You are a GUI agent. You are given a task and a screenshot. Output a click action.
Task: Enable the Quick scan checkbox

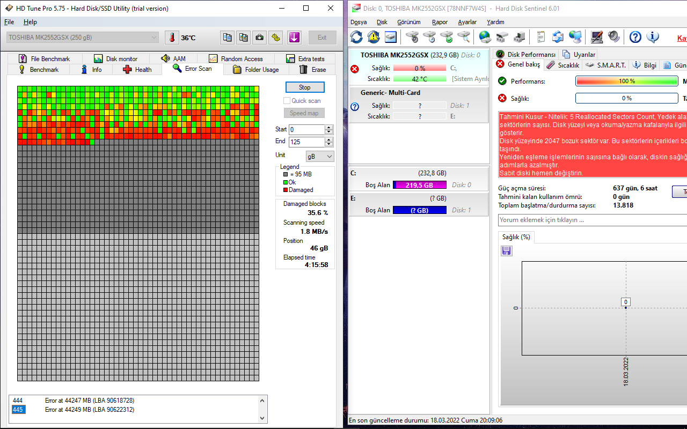click(287, 101)
